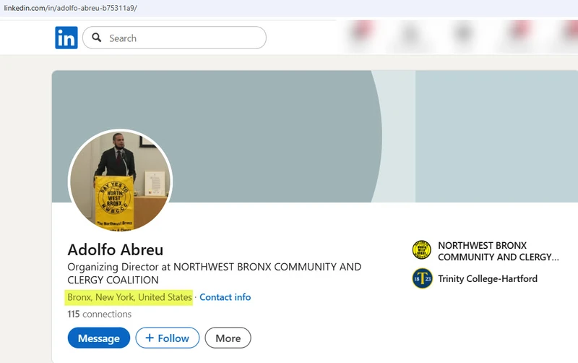Follow Adolfo Abreu

click(x=167, y=338)
